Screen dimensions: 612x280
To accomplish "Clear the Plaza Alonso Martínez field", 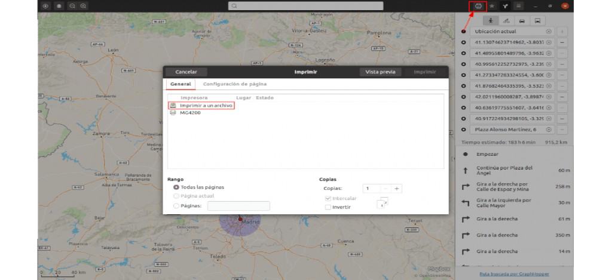I will (x=549, y=130).
